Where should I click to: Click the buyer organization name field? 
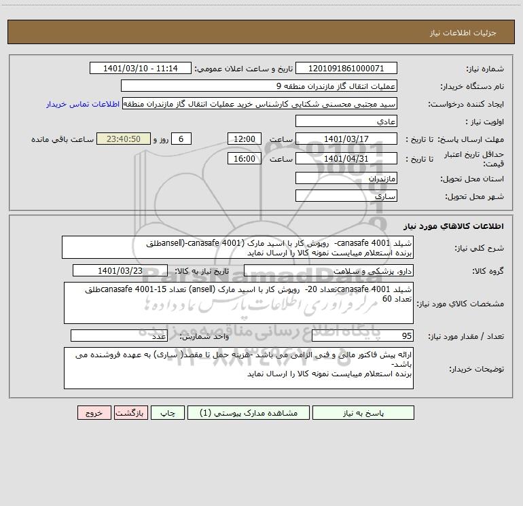point(259,86)
